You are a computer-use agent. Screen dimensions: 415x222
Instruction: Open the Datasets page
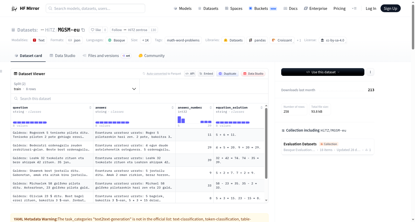[208, 9]
